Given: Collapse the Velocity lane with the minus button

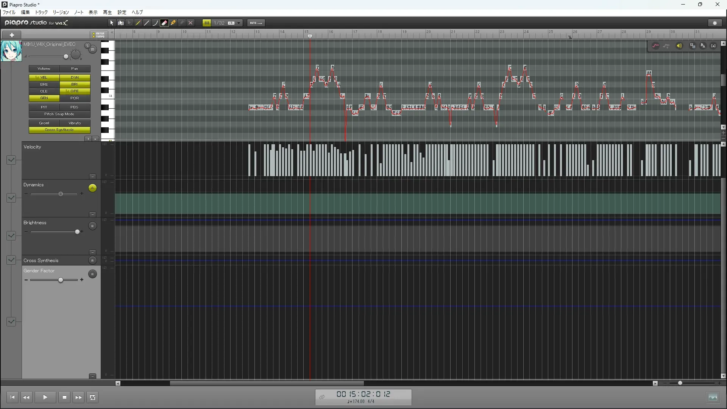Looking at the screenshot, I should click(92, 176).
